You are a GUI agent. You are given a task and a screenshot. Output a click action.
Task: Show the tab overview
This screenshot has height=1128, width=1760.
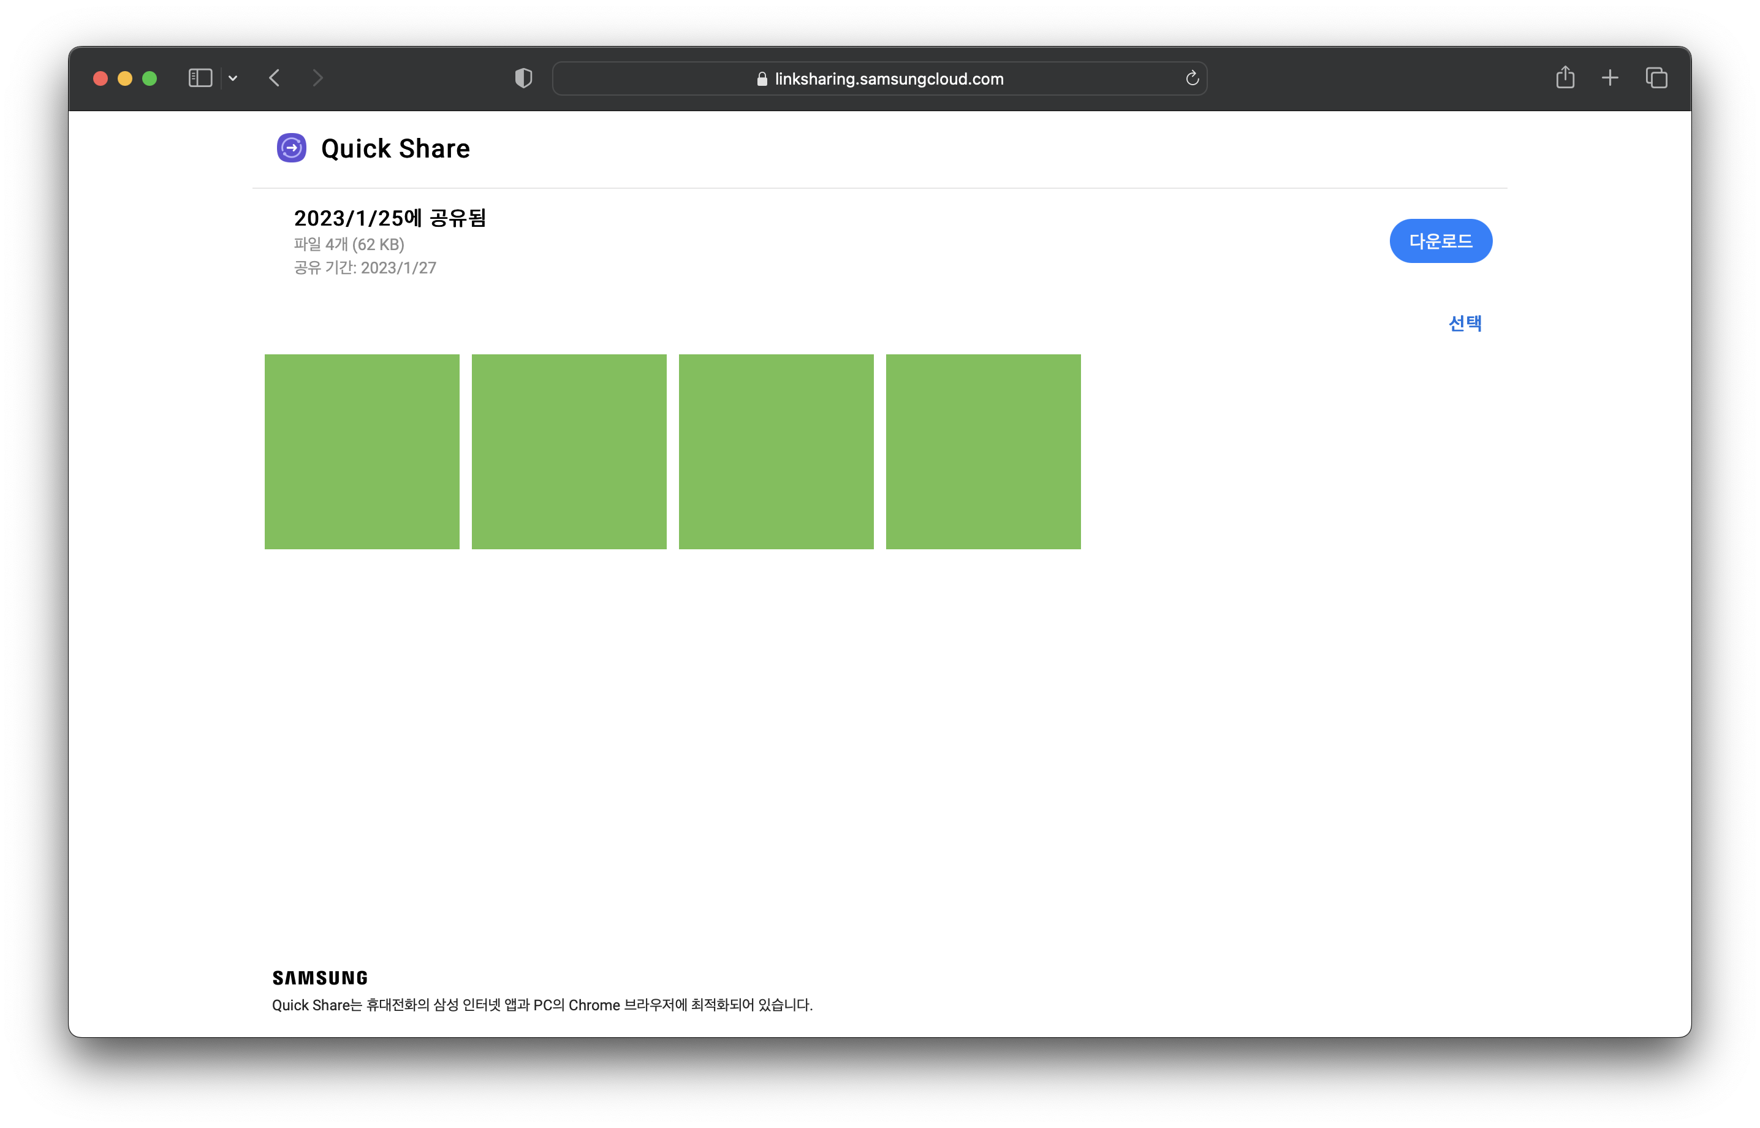[1656, 78]
